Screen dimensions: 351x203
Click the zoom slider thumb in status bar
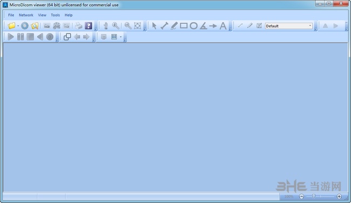pyautogui.click(x=314, y=197)
